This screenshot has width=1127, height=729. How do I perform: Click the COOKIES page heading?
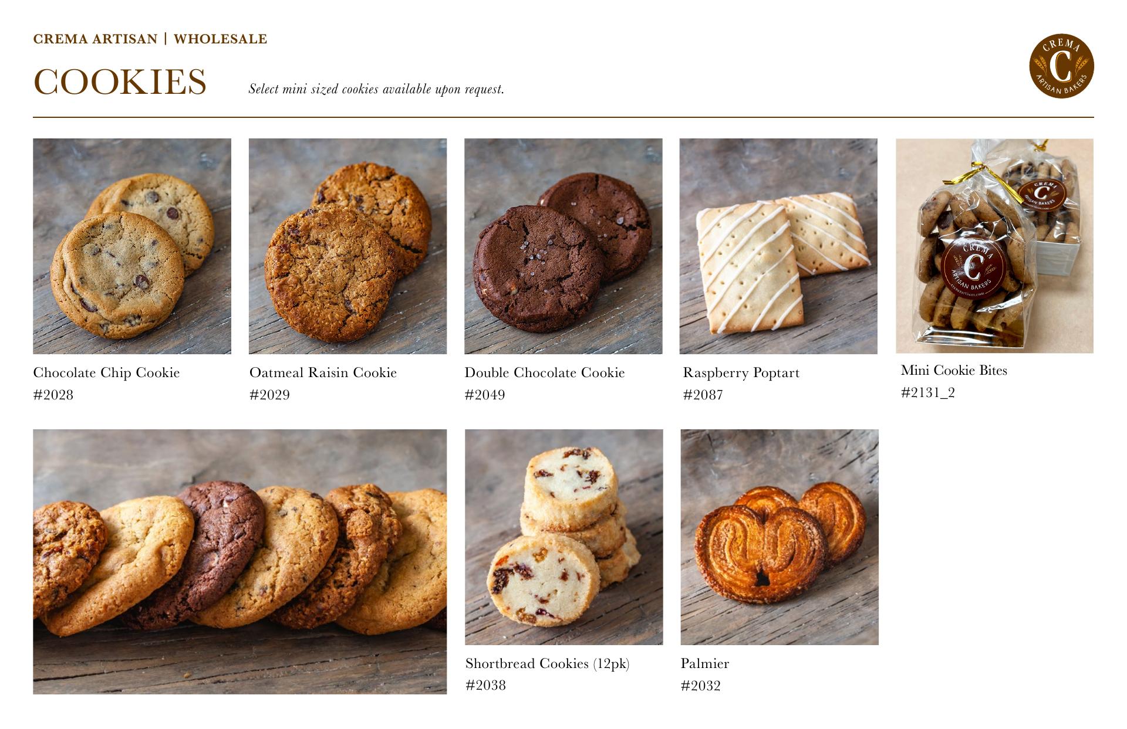120,81
